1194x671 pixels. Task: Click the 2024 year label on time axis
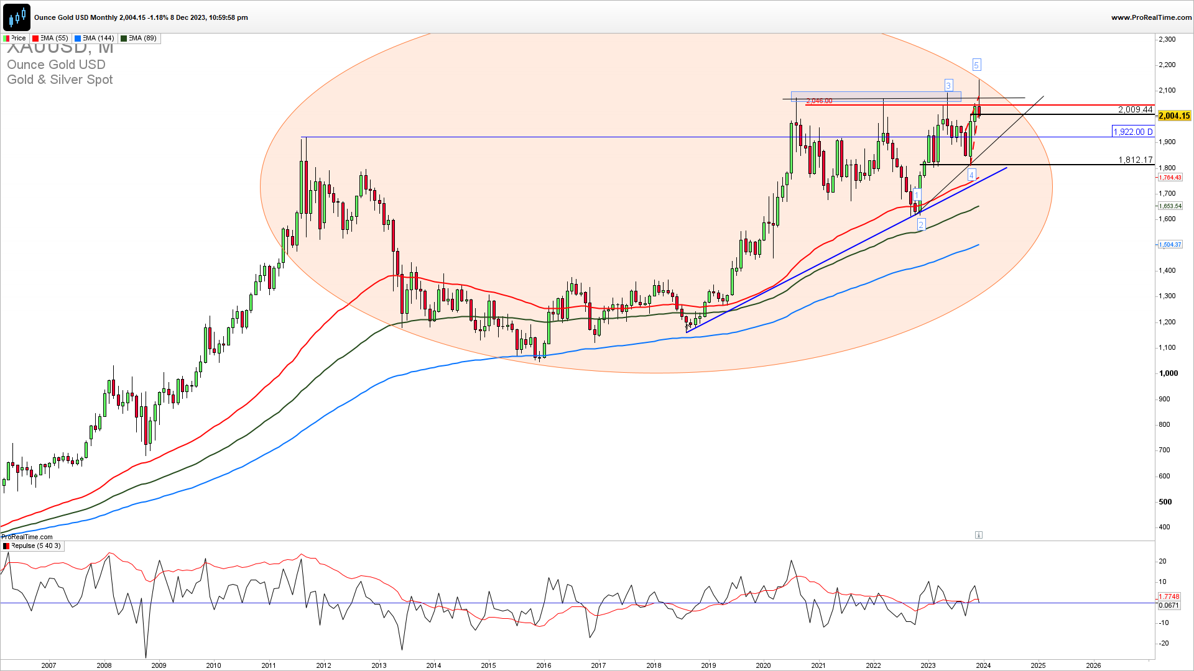tap(983, 665)
